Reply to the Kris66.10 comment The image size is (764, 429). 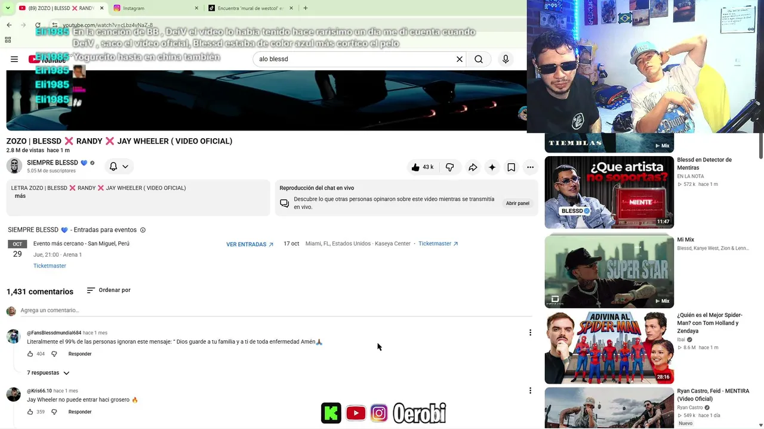coord(80,412)
